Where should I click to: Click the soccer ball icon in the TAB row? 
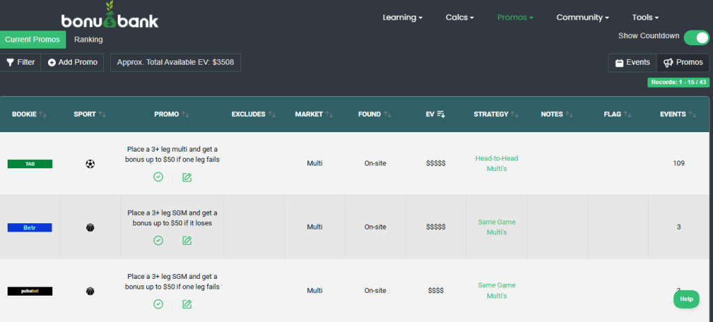[90, 164]
